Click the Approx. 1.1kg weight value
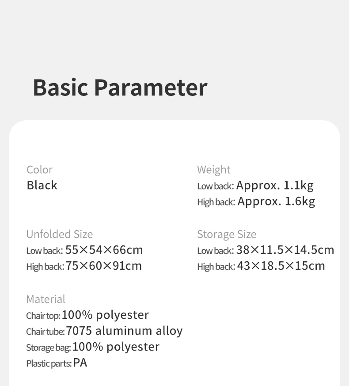 click(x=275, y=185)
